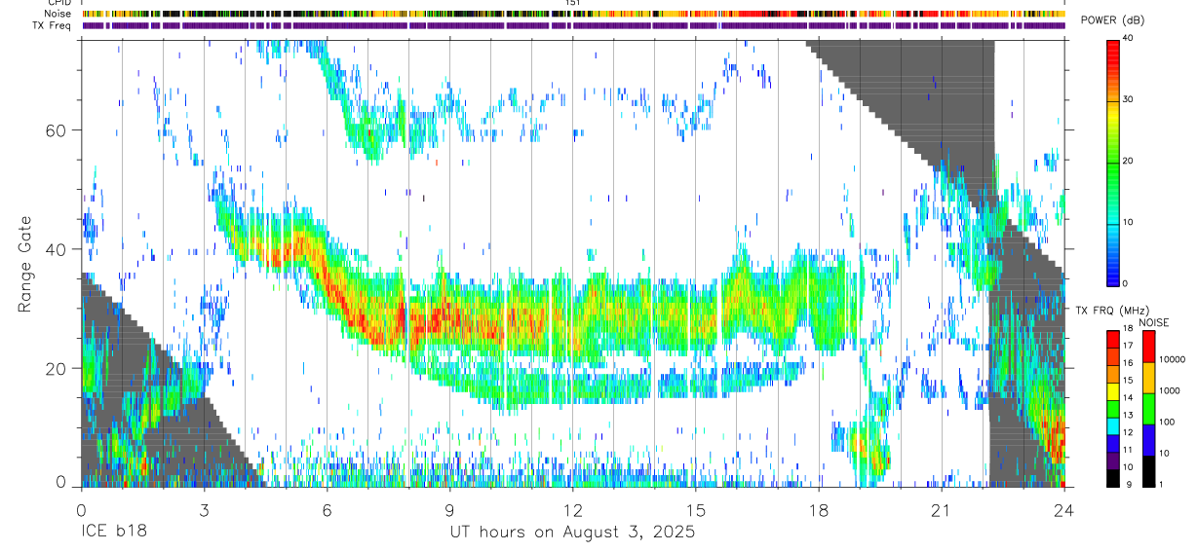Screen dimensions: 1197x552
Task: Click the 40 tick on Range Gate axis
Action: click(58, 249)
